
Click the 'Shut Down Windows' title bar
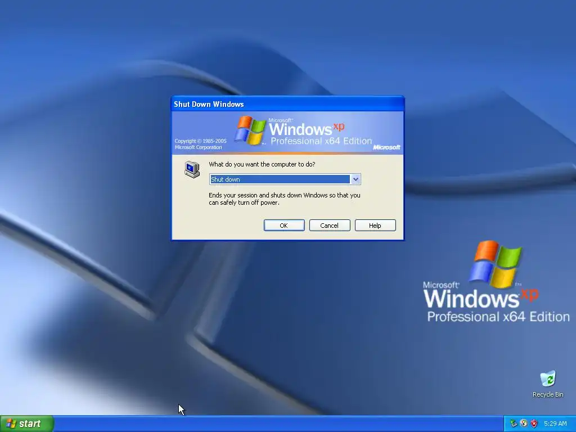click(x=287, y=104)
